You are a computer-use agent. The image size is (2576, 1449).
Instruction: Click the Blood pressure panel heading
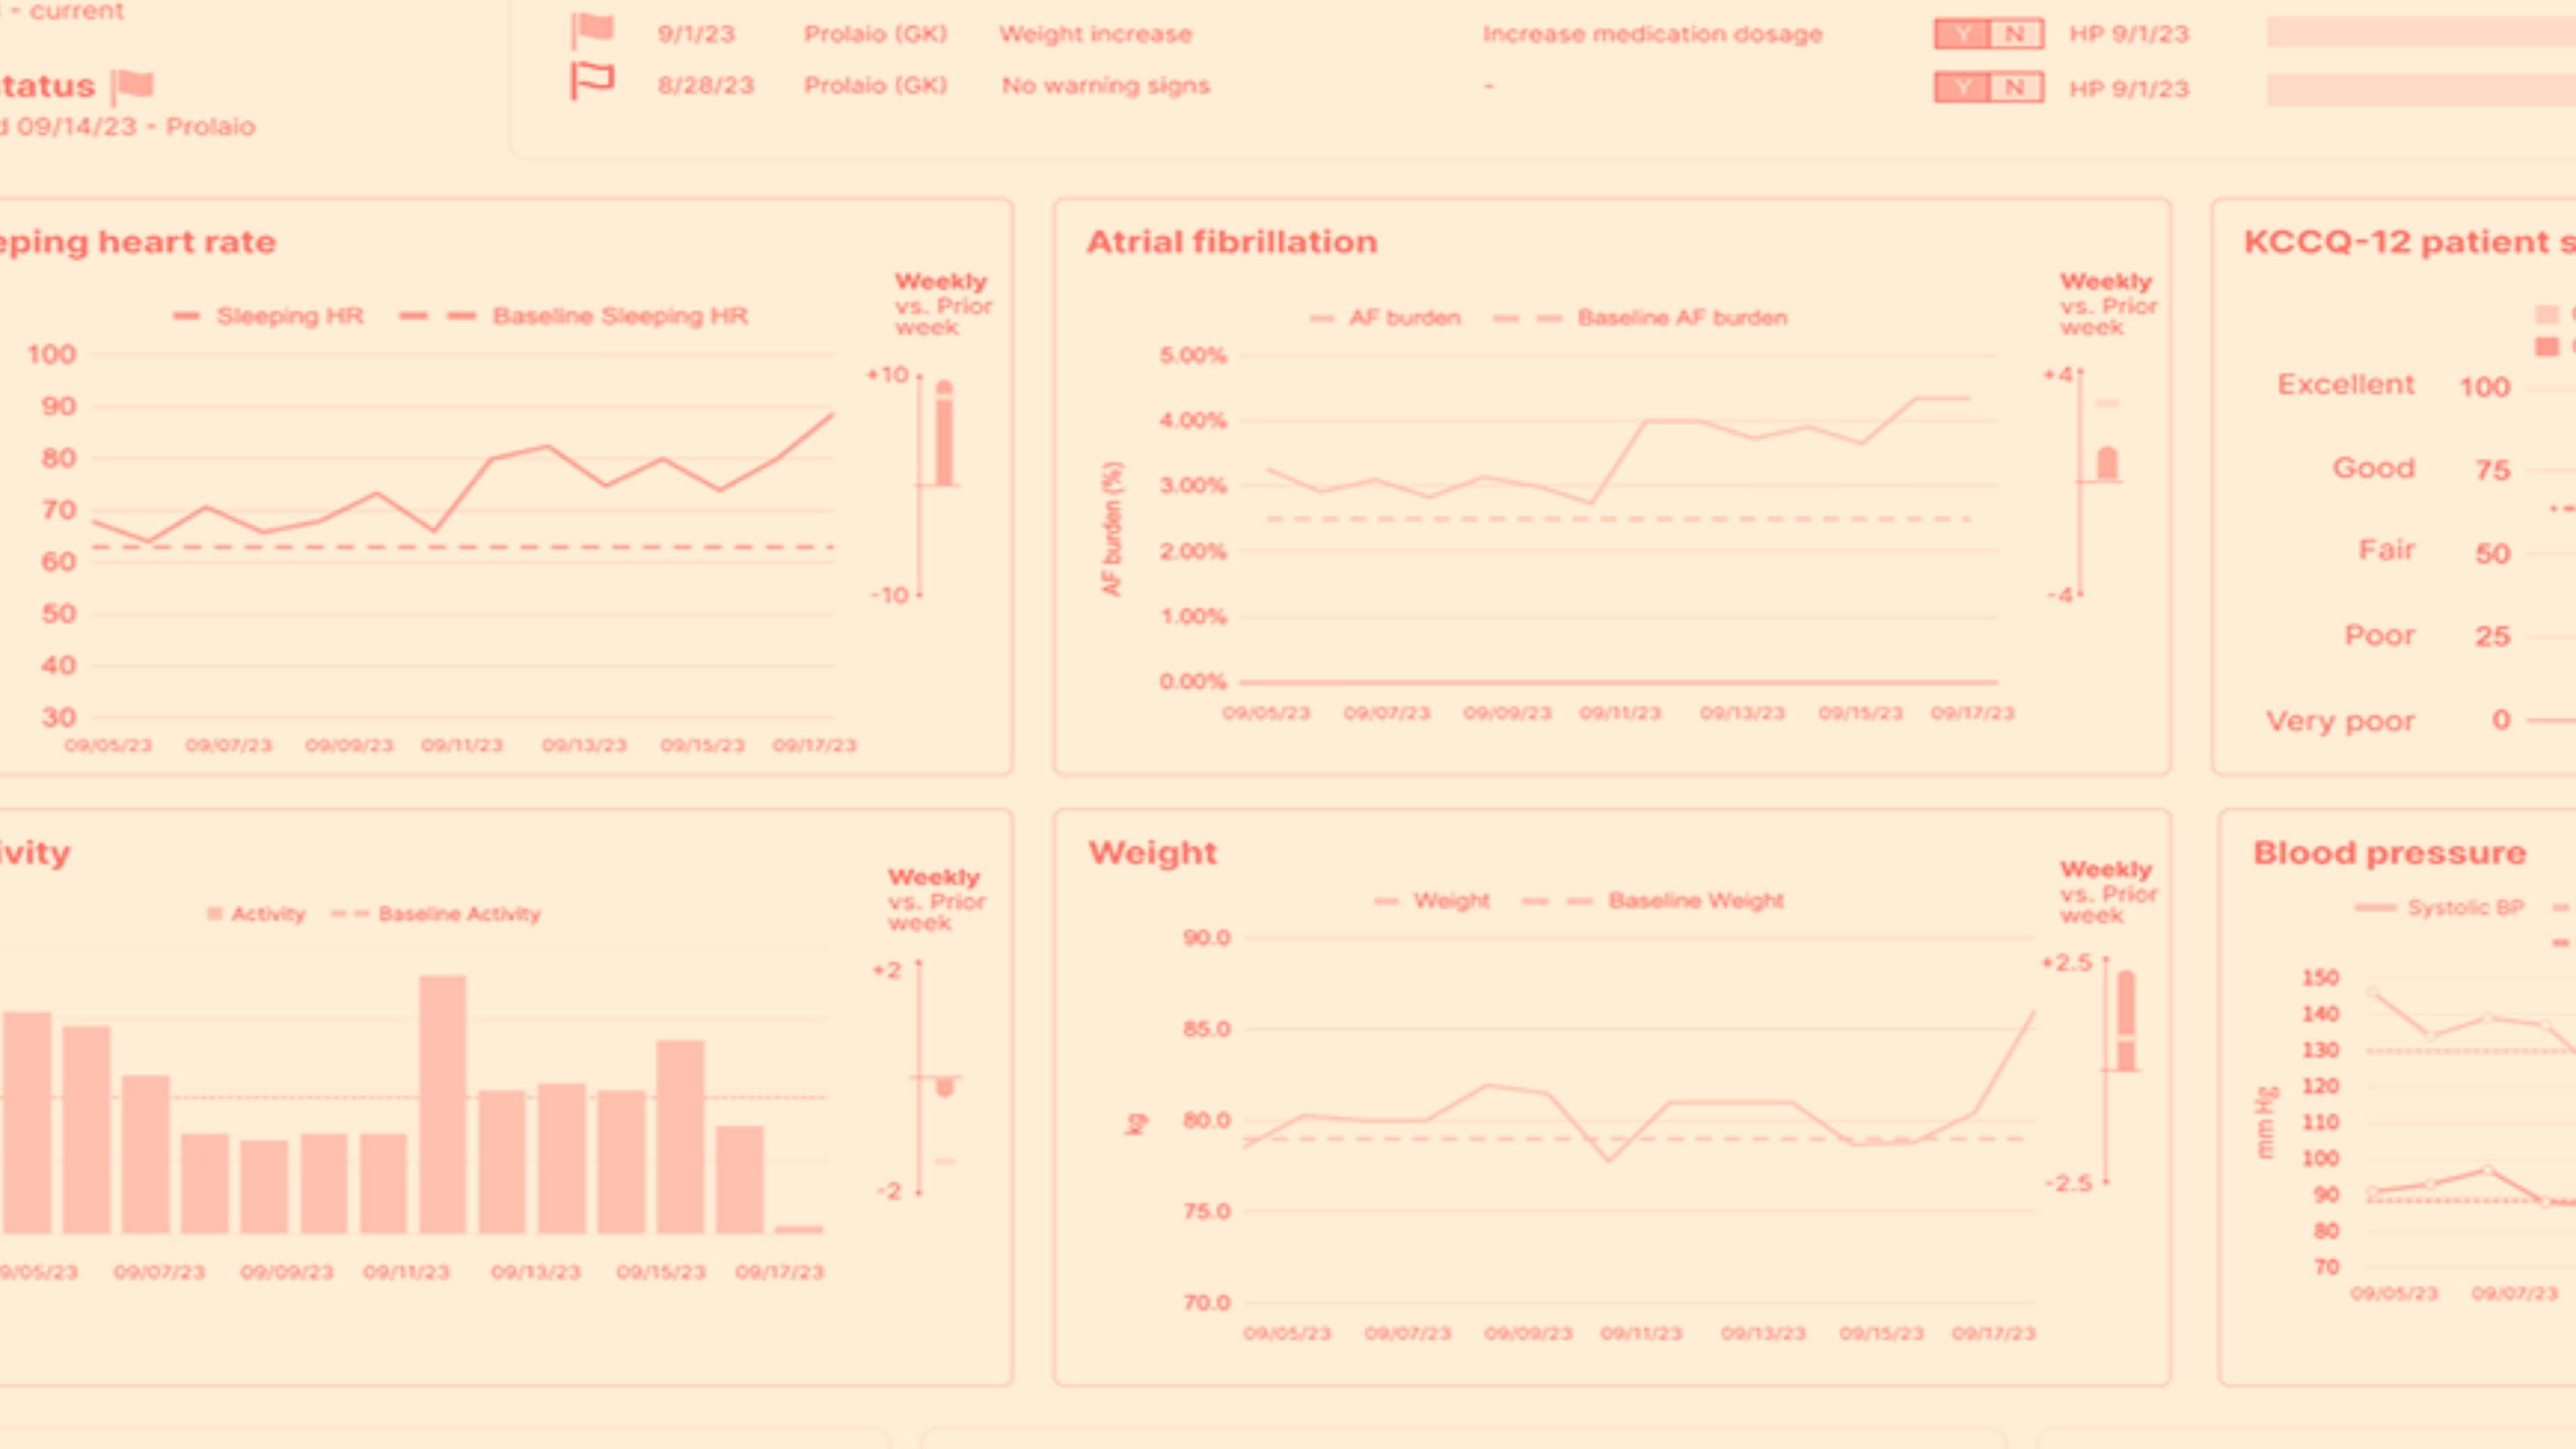[x=2389, y=853]
